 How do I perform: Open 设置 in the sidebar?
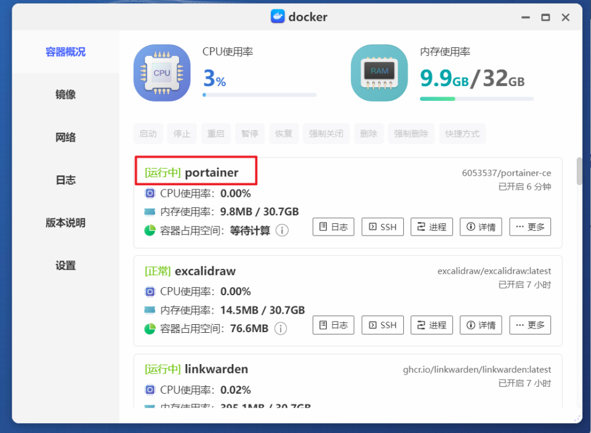[66, 266]
